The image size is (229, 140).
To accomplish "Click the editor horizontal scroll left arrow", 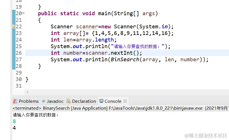I will (27, 92).
